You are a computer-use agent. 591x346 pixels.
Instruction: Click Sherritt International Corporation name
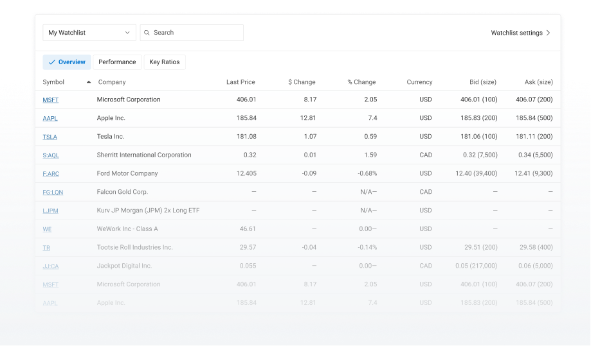click(x=144, y=155)
